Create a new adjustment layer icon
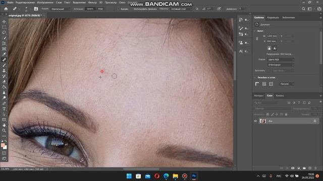The image size is (323, 181). point(298,168)
